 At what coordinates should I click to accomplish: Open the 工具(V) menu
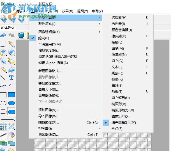tap(36, 11)
